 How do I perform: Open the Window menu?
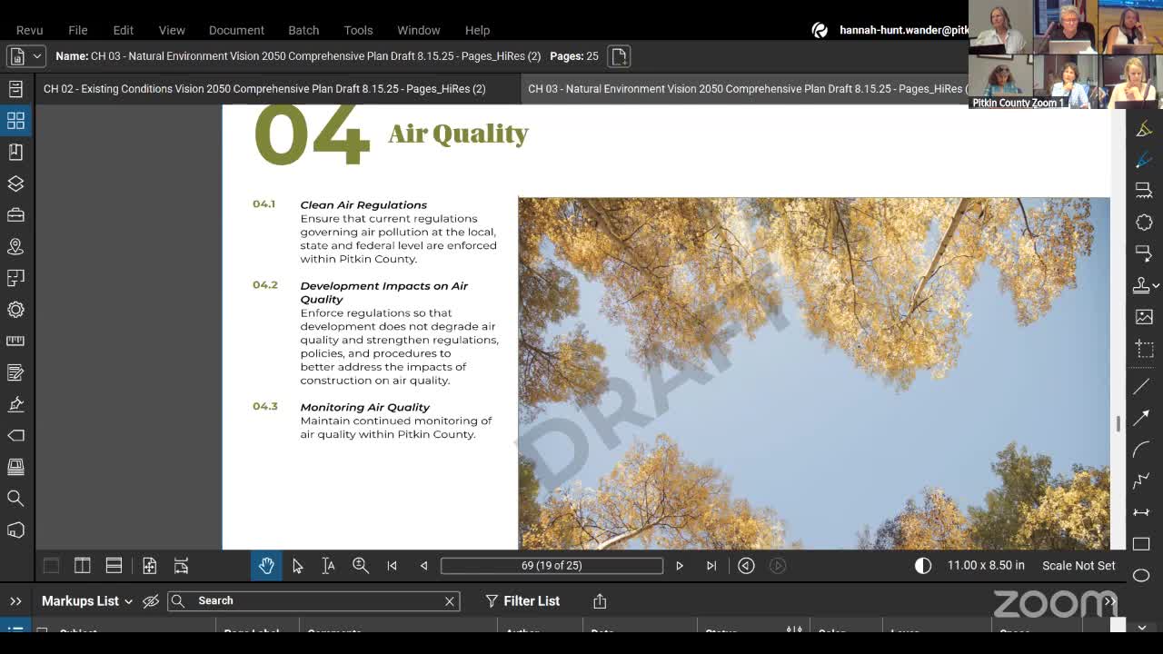[x=418, y=30]
